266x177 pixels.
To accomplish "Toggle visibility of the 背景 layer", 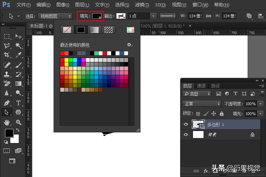I will pyautogui.click(x=186, y=135).
